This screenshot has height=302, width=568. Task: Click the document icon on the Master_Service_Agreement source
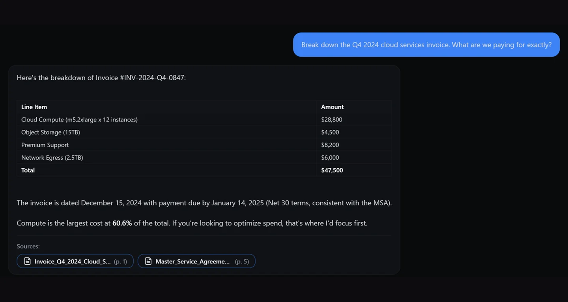click(148, 261)
